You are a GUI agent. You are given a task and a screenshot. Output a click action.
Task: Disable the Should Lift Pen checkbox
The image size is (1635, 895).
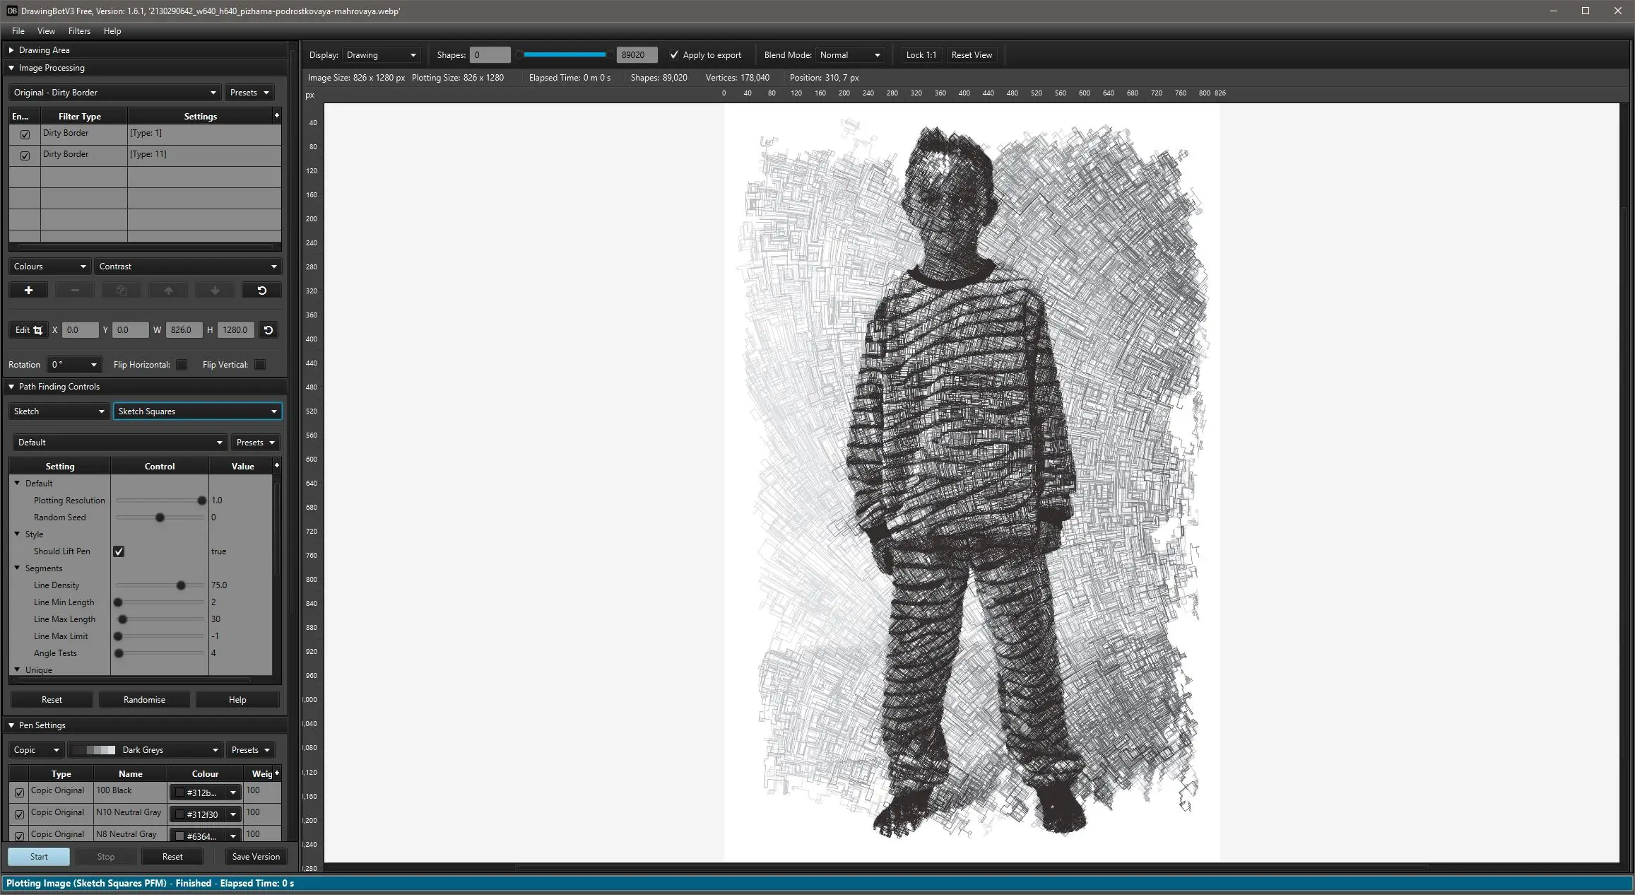tap(119, 551)
